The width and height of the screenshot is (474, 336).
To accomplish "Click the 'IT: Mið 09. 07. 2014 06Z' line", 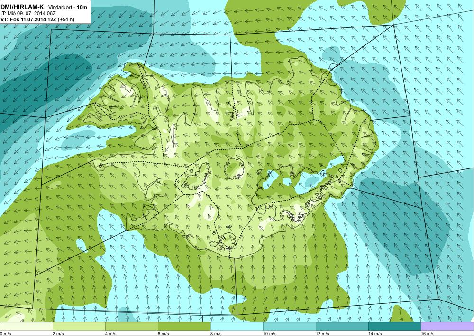I will tap(28, 14).
